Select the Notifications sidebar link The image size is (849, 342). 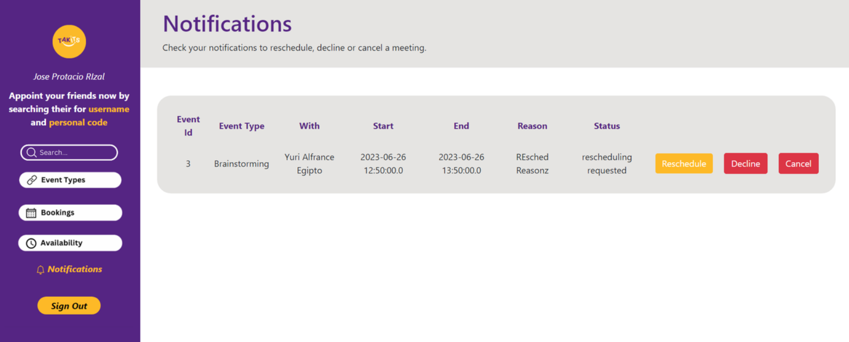(x=74, y=269)
